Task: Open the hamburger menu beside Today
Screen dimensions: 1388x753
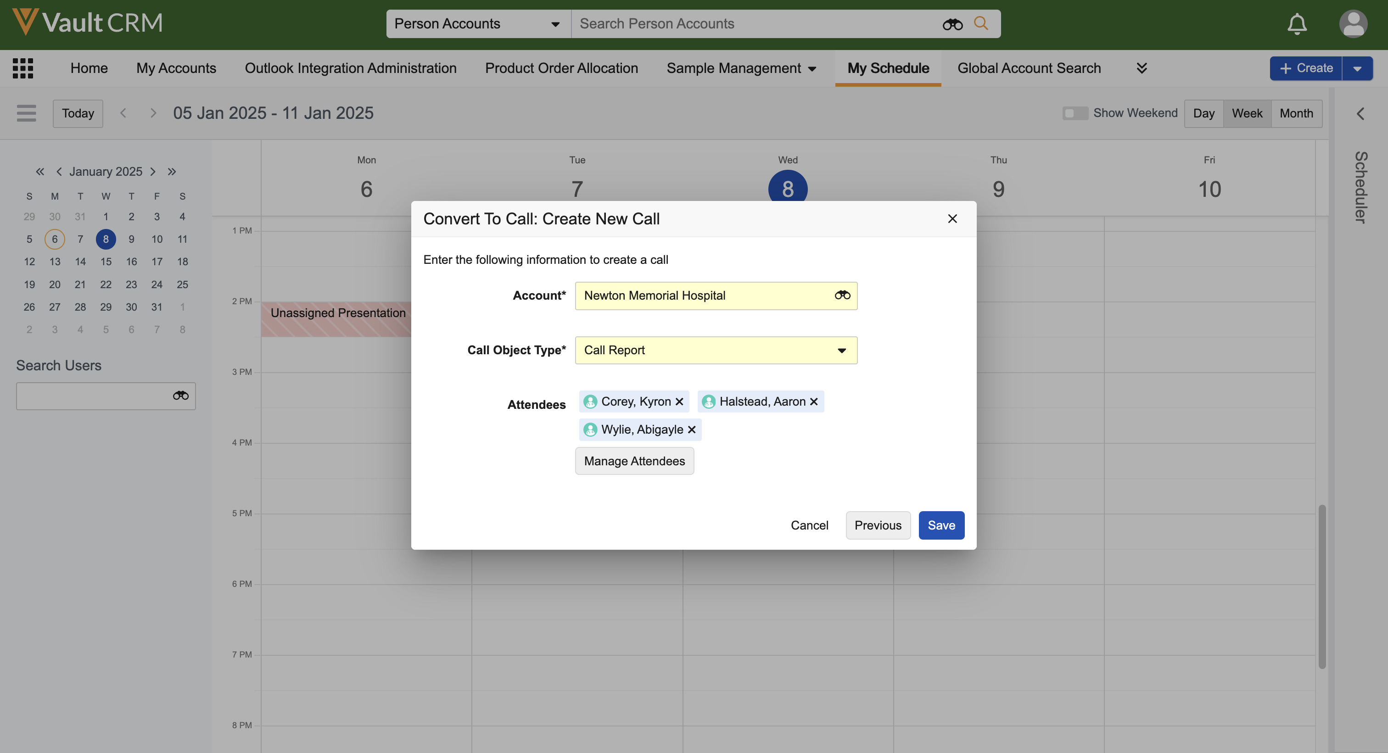Action: click(27, 113)
